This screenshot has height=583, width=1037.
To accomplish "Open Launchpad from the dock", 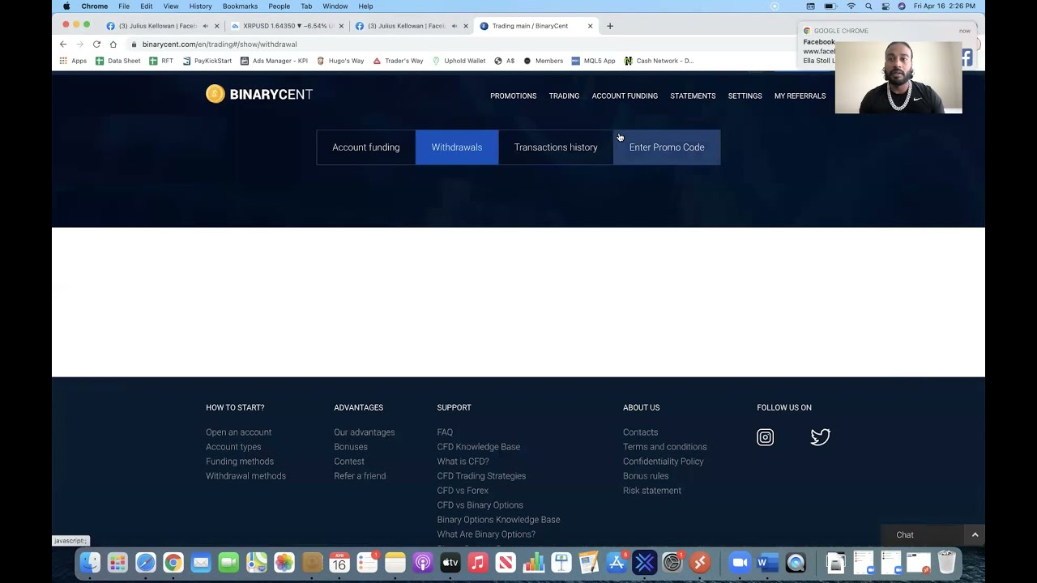I will [x=117, y=562].
